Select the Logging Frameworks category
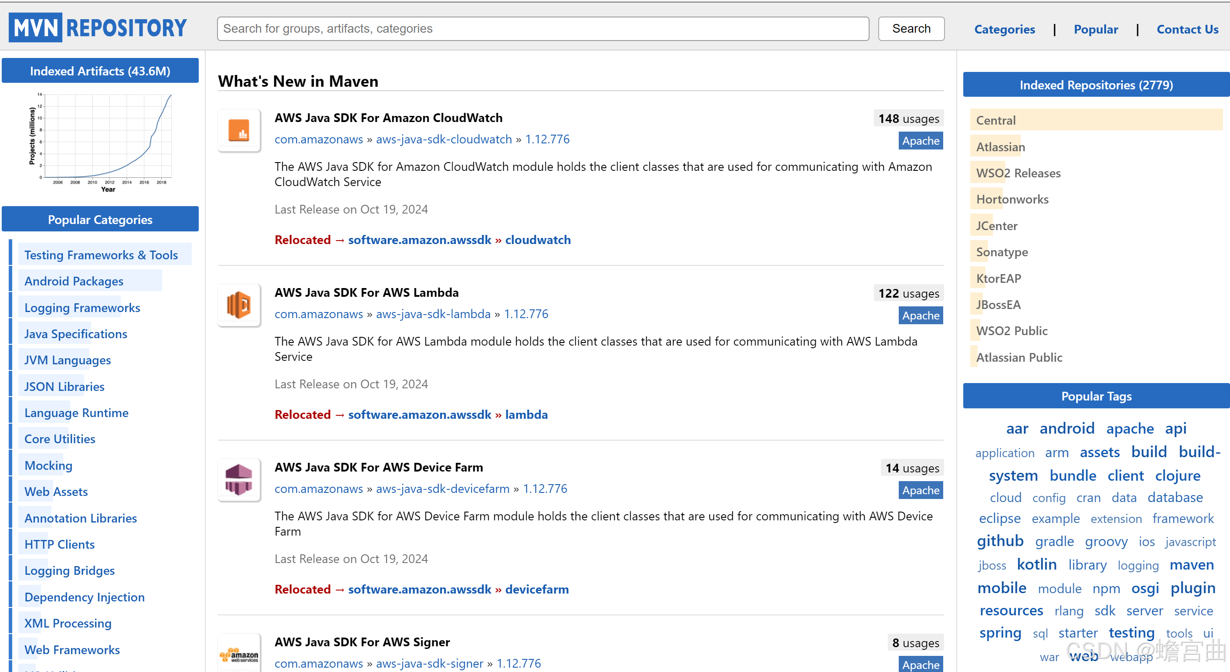This screenshot has width=1230, height=672. pos(82,307)
